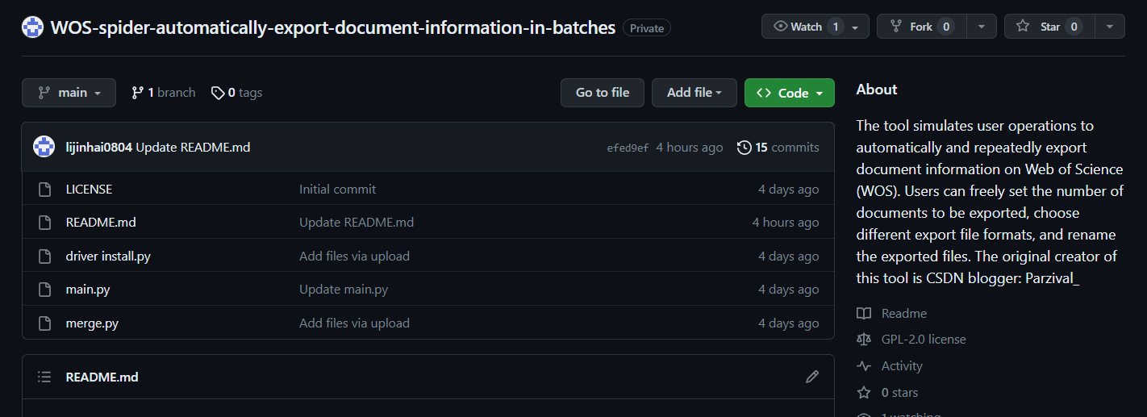Viewport: 1147px width, 417px height.
Task: Expand the main branch selector
Action: point(69,93)
